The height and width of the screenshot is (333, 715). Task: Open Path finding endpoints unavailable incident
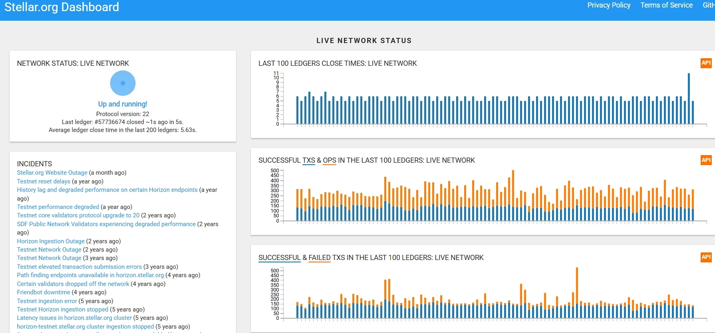tap(90, 275)
